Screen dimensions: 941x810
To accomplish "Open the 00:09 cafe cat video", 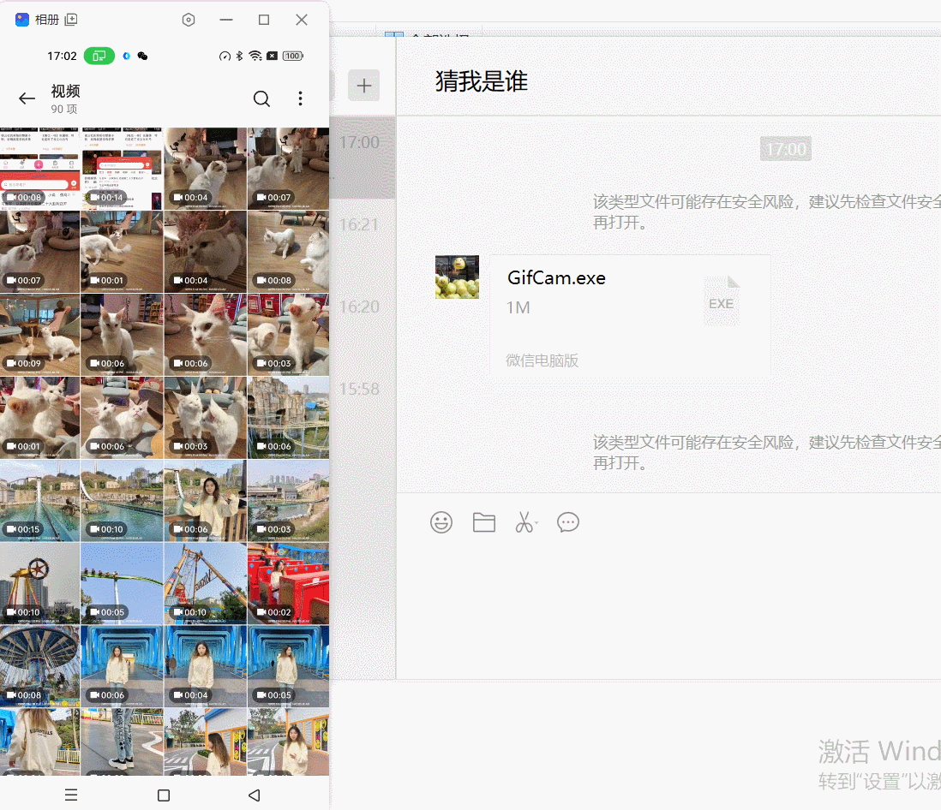I will (39, 335).
